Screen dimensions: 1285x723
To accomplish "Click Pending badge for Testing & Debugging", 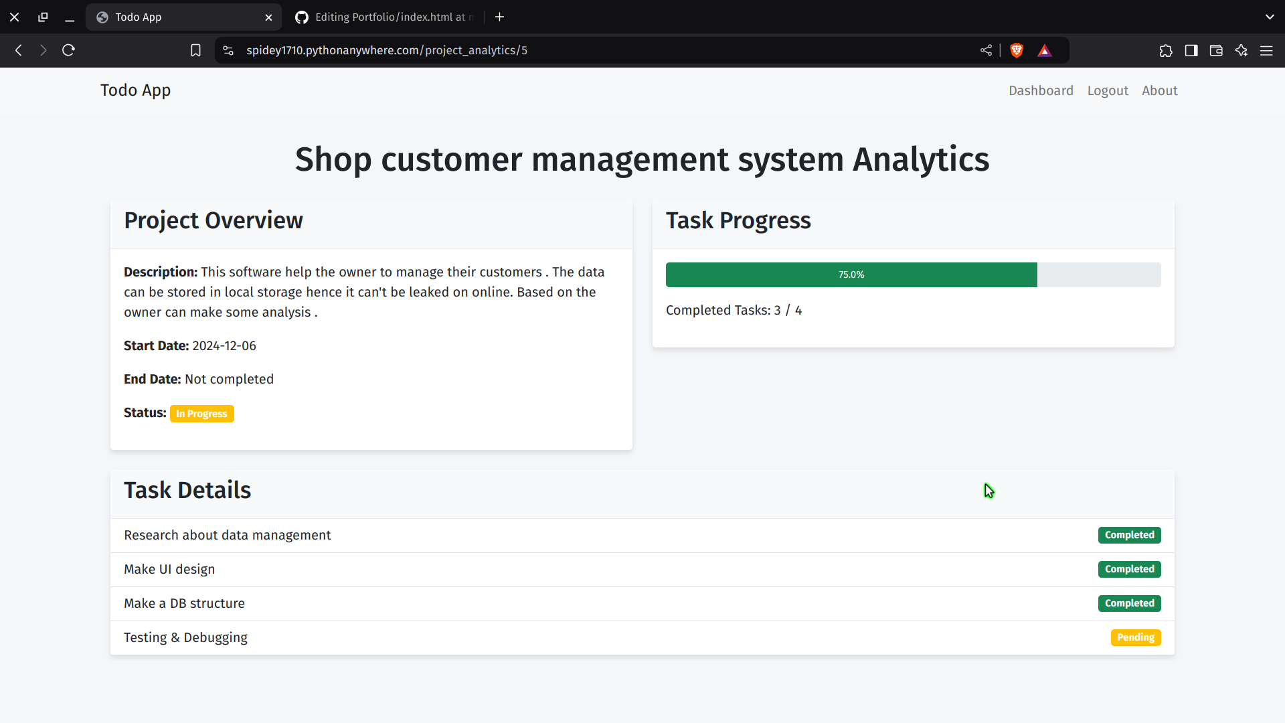I will pyautogui.click(x=1136, y=637).
